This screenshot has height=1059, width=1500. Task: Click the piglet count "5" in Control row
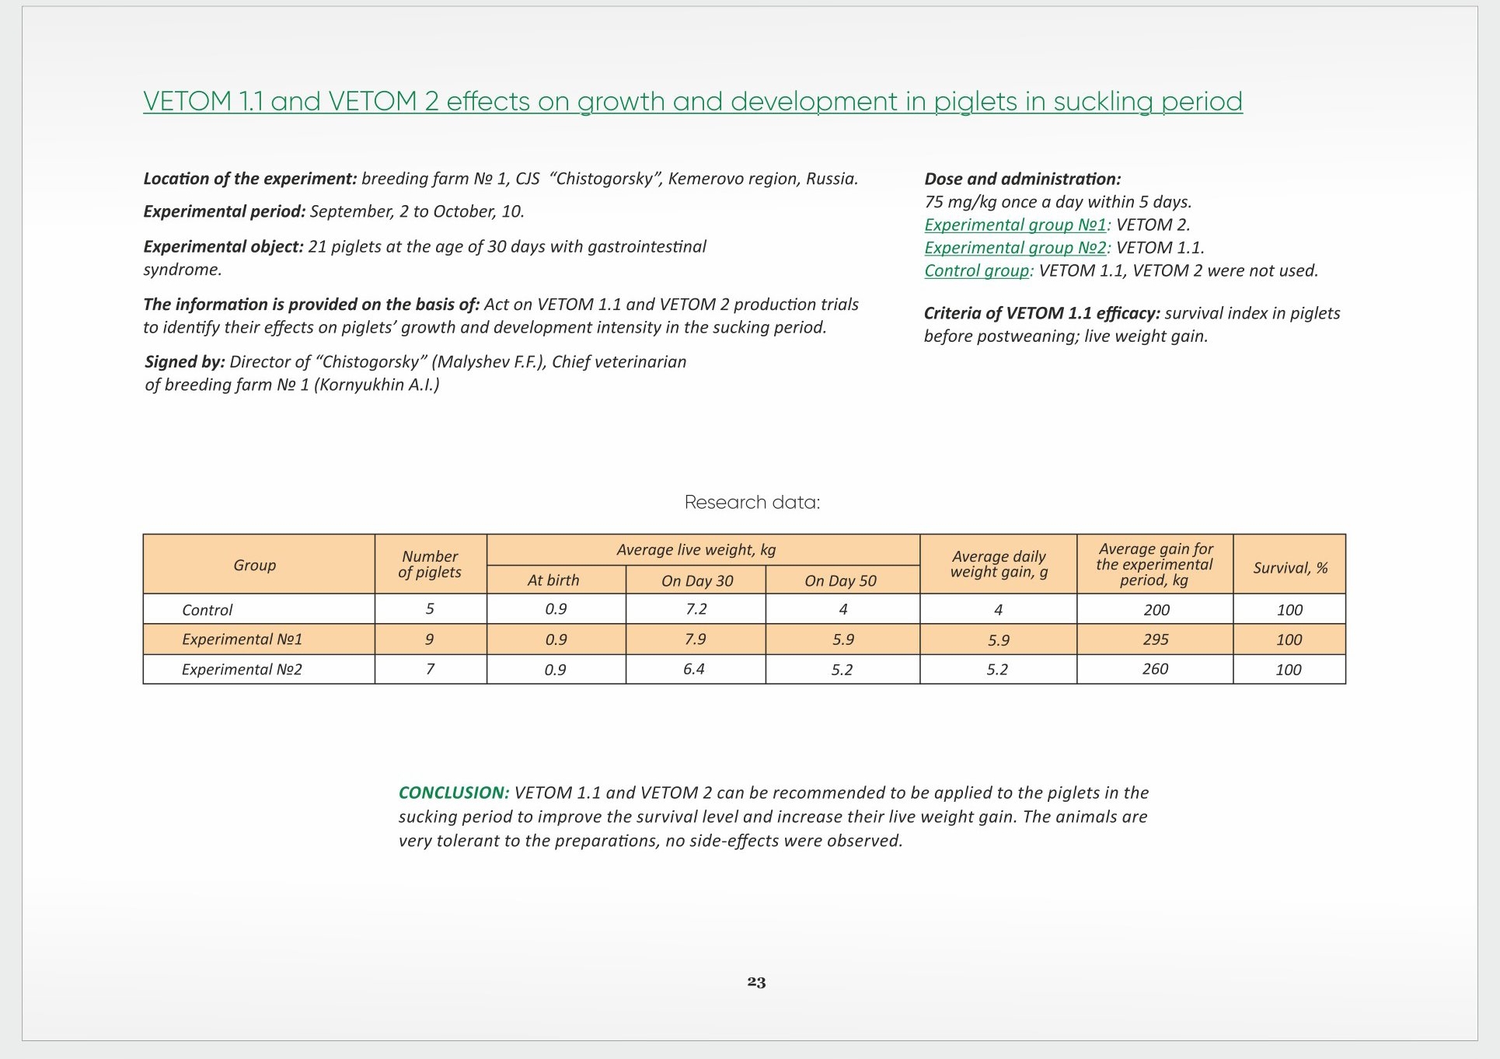(x=430, y=609)
